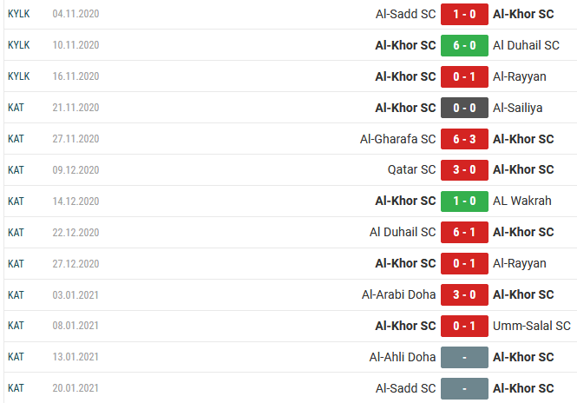577x403 pixels.
Task: Click KYLK competition label on 04.11.2020 row
Action: [19, 14]
